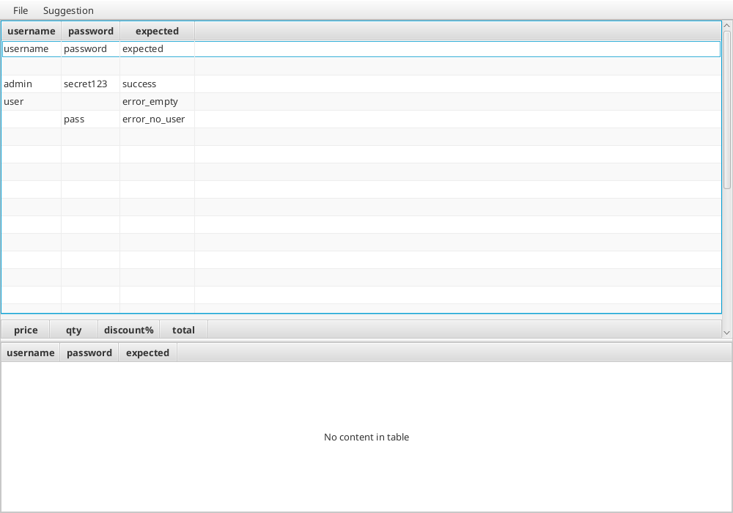Open the File menu
733x513 pixels.
19,10
